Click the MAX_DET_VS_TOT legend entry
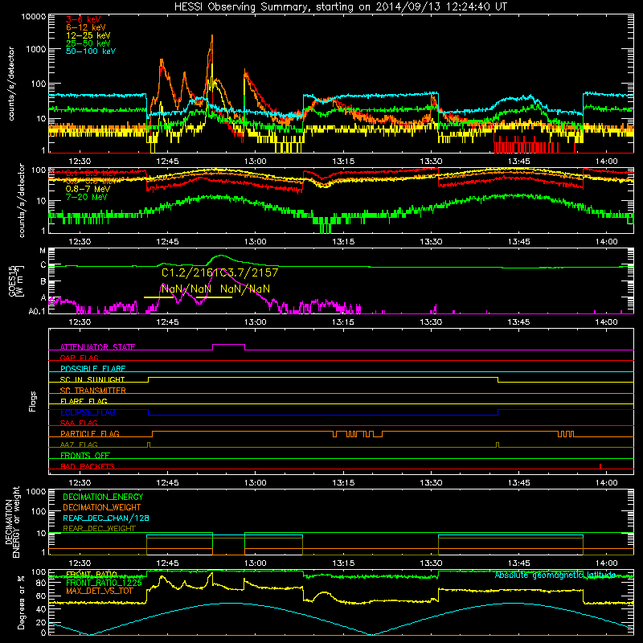 click(100, 591)
